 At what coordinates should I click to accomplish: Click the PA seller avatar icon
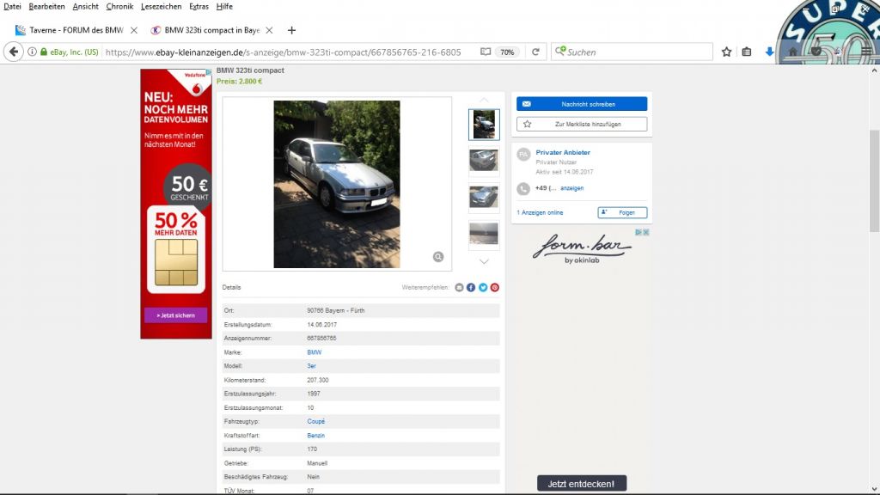pyautogui.click(x=523, y=155)
